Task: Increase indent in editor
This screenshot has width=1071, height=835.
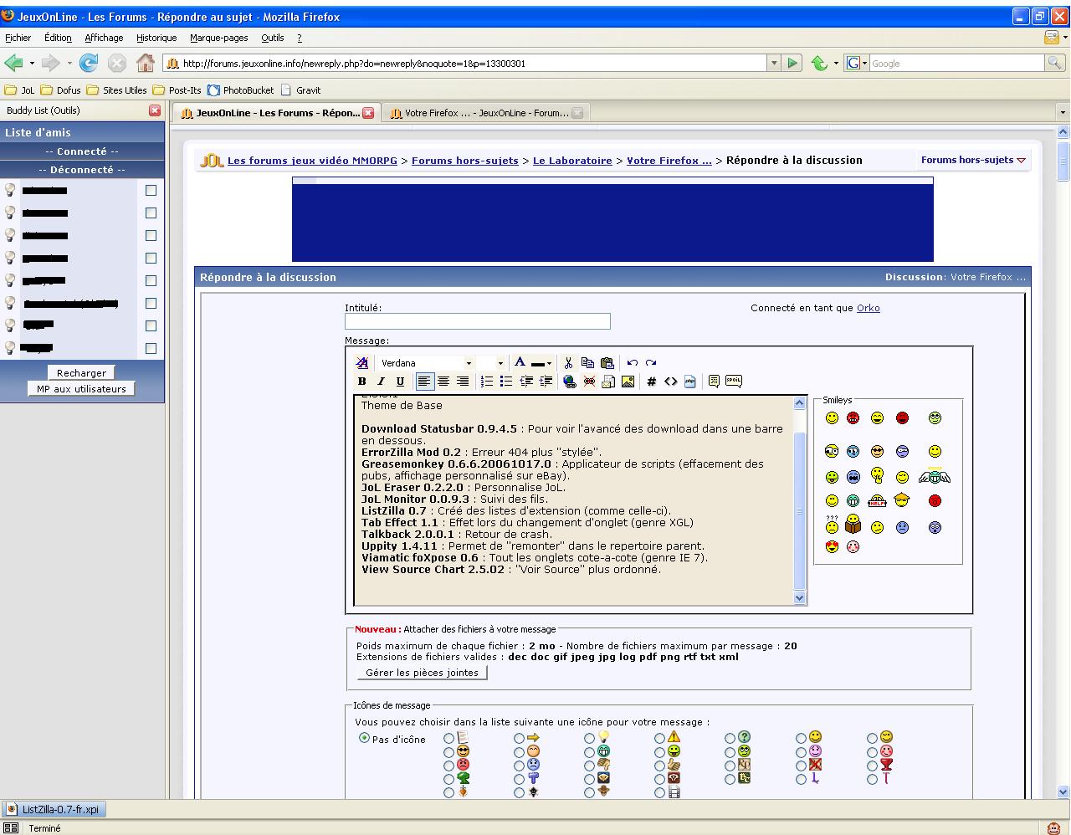Action: 546,382
